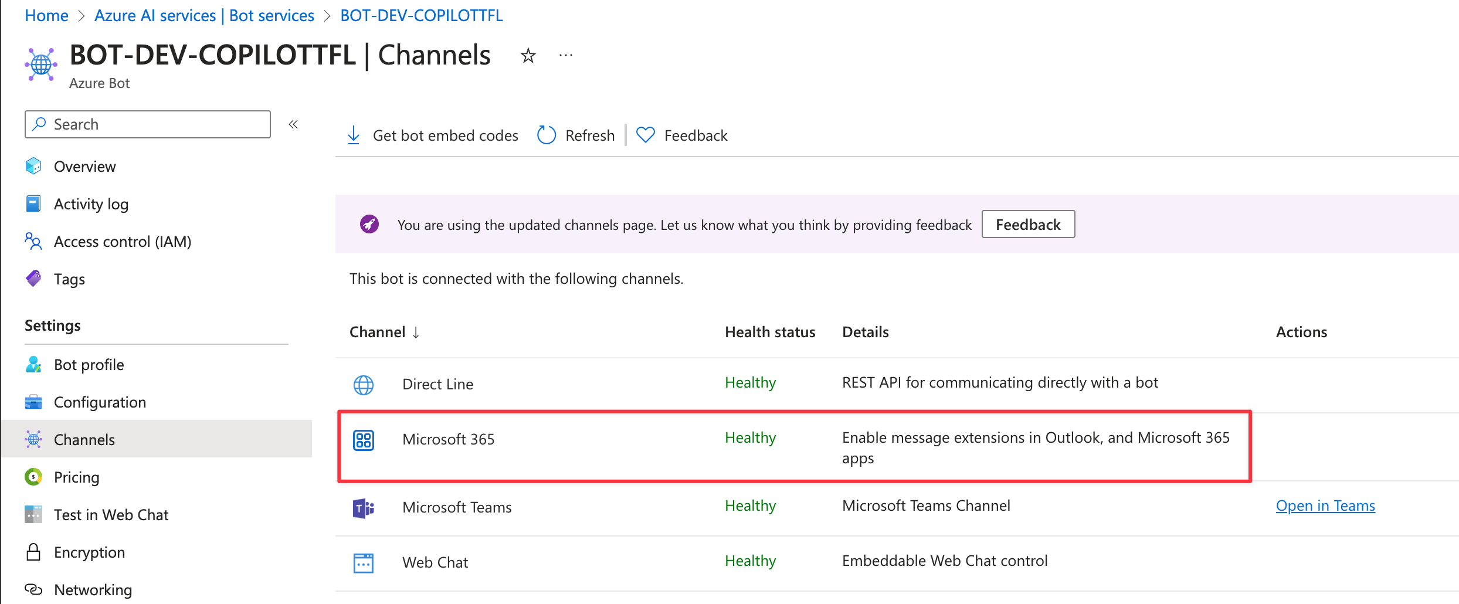This screenshot has height=604, width=1459.
Task: Click the Test in Web Chat icon
Action: pos(33,514)
